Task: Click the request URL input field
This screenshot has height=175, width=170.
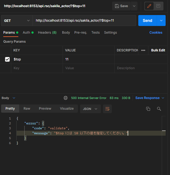Action: [84, 21]
